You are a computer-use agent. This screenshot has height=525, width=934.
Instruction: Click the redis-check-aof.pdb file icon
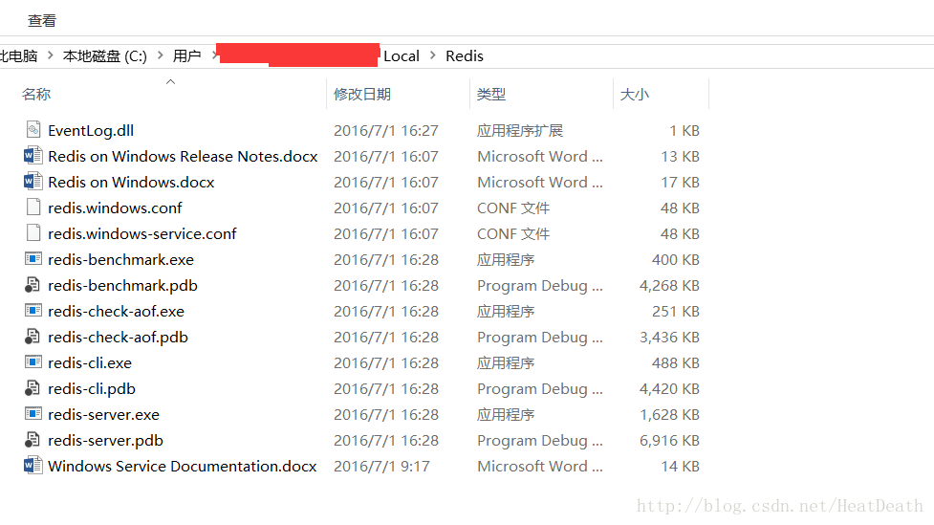pos(33,336)
